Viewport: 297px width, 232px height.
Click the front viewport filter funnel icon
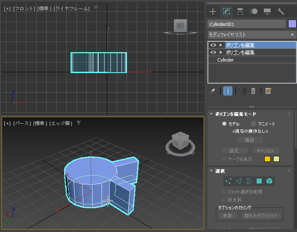coord(96,8)
